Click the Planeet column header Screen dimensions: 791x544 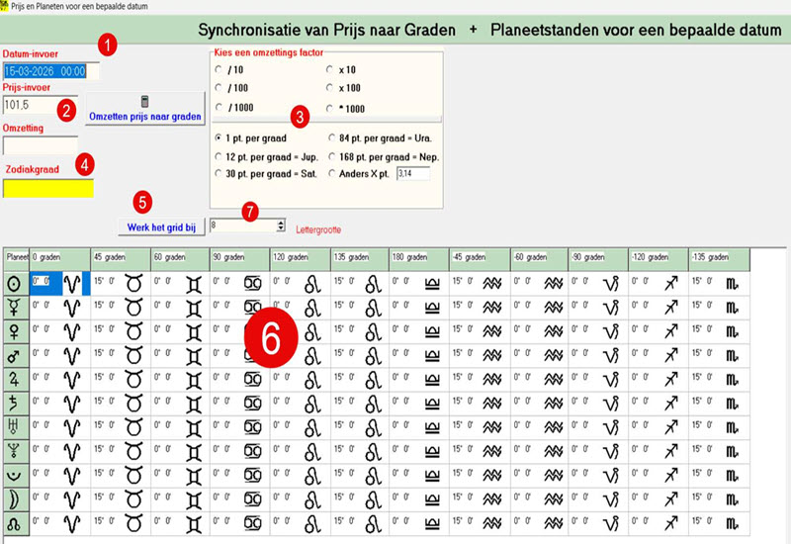[x=17, y=259]
